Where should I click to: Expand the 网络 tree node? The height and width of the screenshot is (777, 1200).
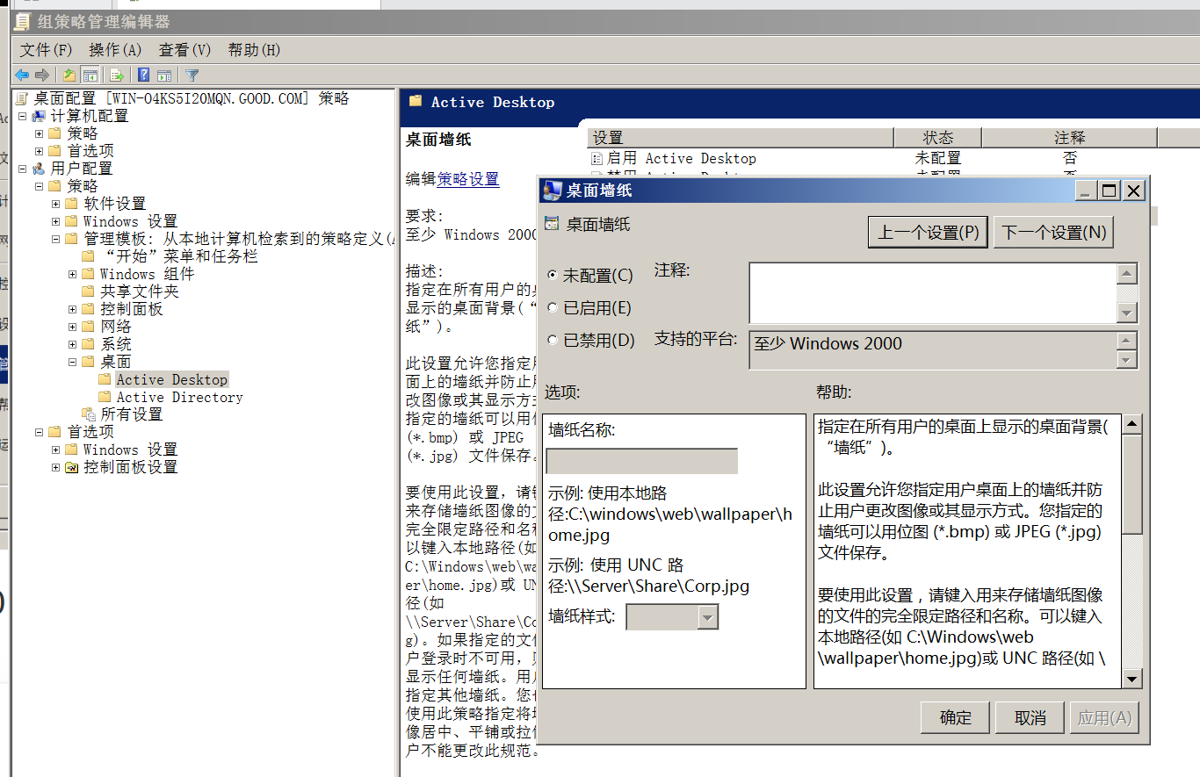tap(72, 327)
